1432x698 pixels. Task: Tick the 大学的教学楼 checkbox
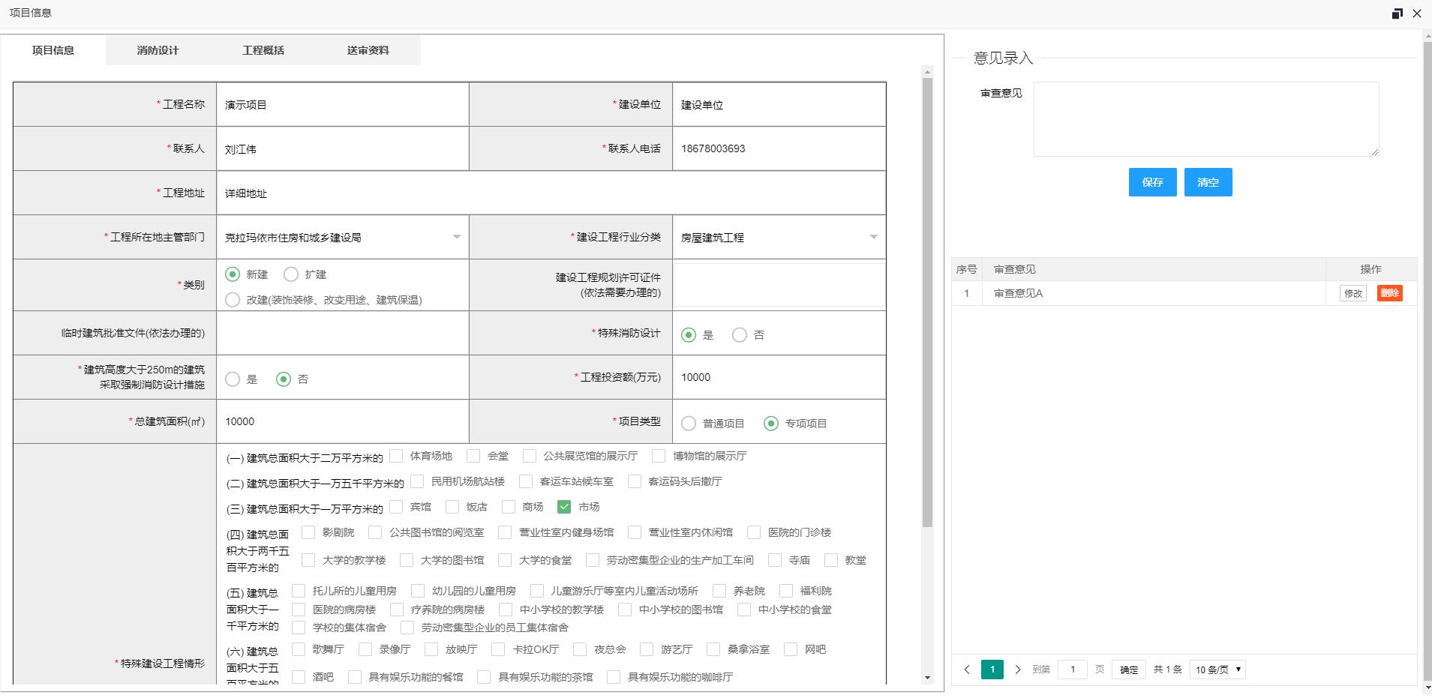(308, 560)
